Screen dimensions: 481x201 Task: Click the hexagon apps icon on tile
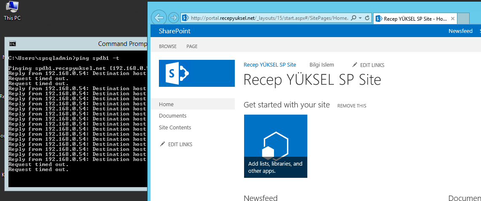(275, 146)
